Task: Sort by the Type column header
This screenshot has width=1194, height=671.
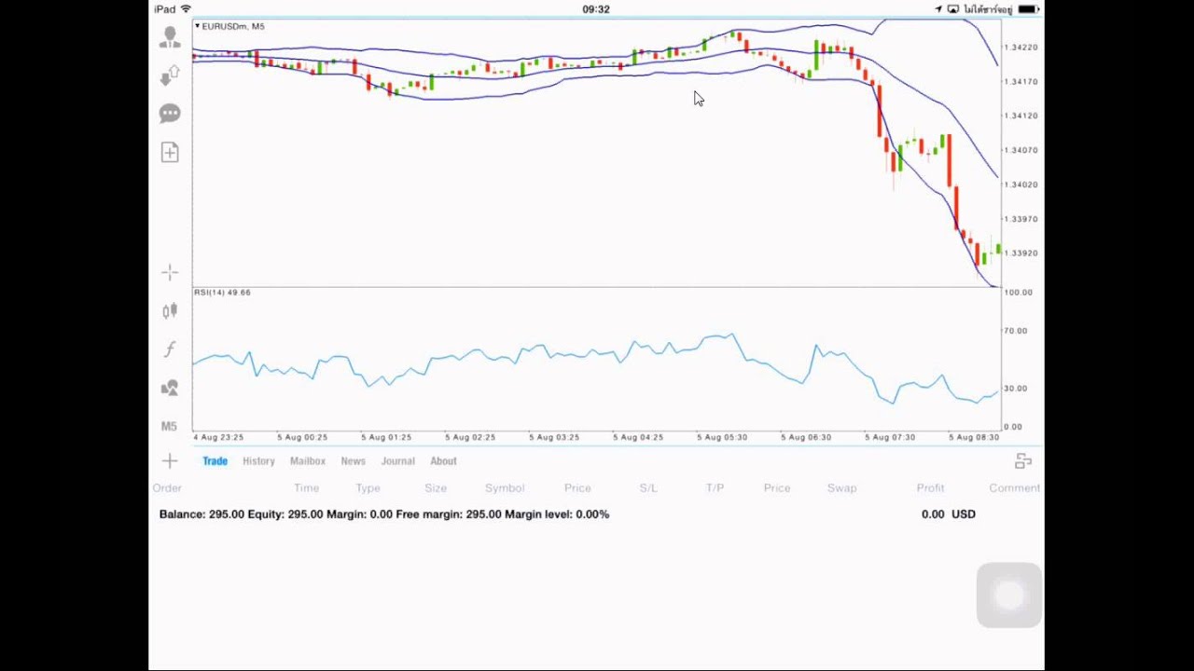Action: click(x=368, y=488)
